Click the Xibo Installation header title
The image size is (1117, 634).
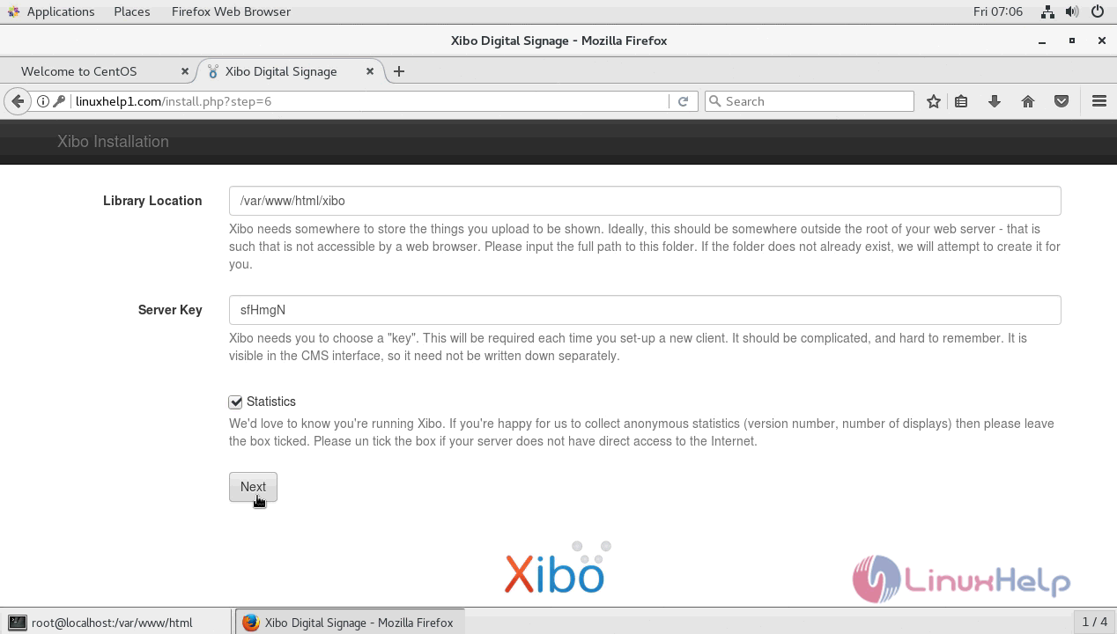coord(113,142)
